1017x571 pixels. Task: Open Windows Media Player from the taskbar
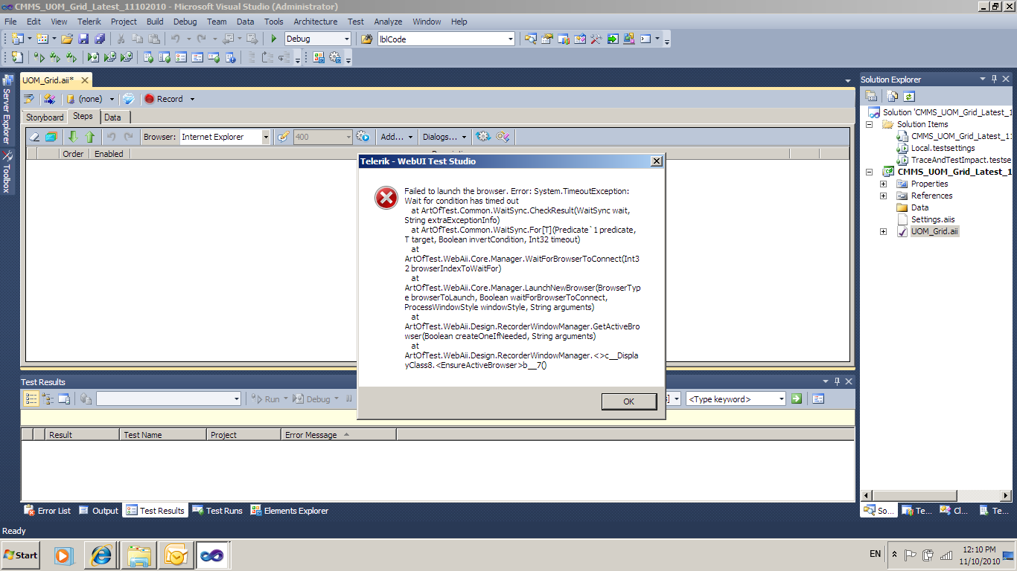click(64, 555)
